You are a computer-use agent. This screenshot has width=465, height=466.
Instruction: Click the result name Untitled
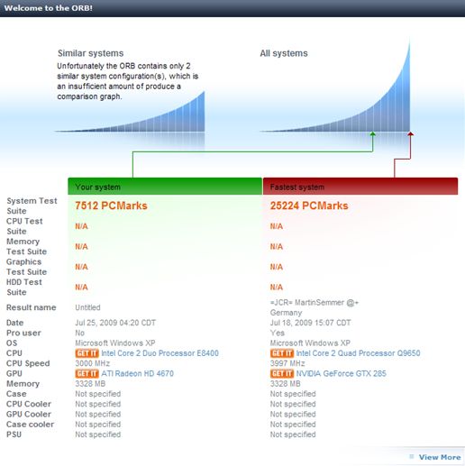[87, 307]
